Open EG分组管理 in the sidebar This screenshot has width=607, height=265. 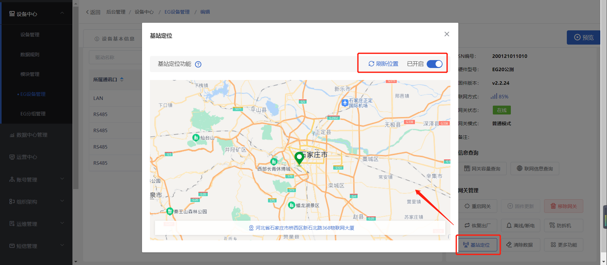coord(33,114)
